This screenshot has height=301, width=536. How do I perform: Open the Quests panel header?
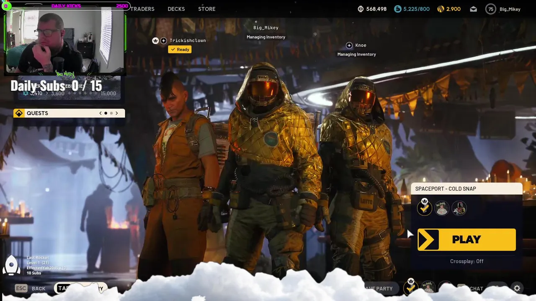[69, 113]
